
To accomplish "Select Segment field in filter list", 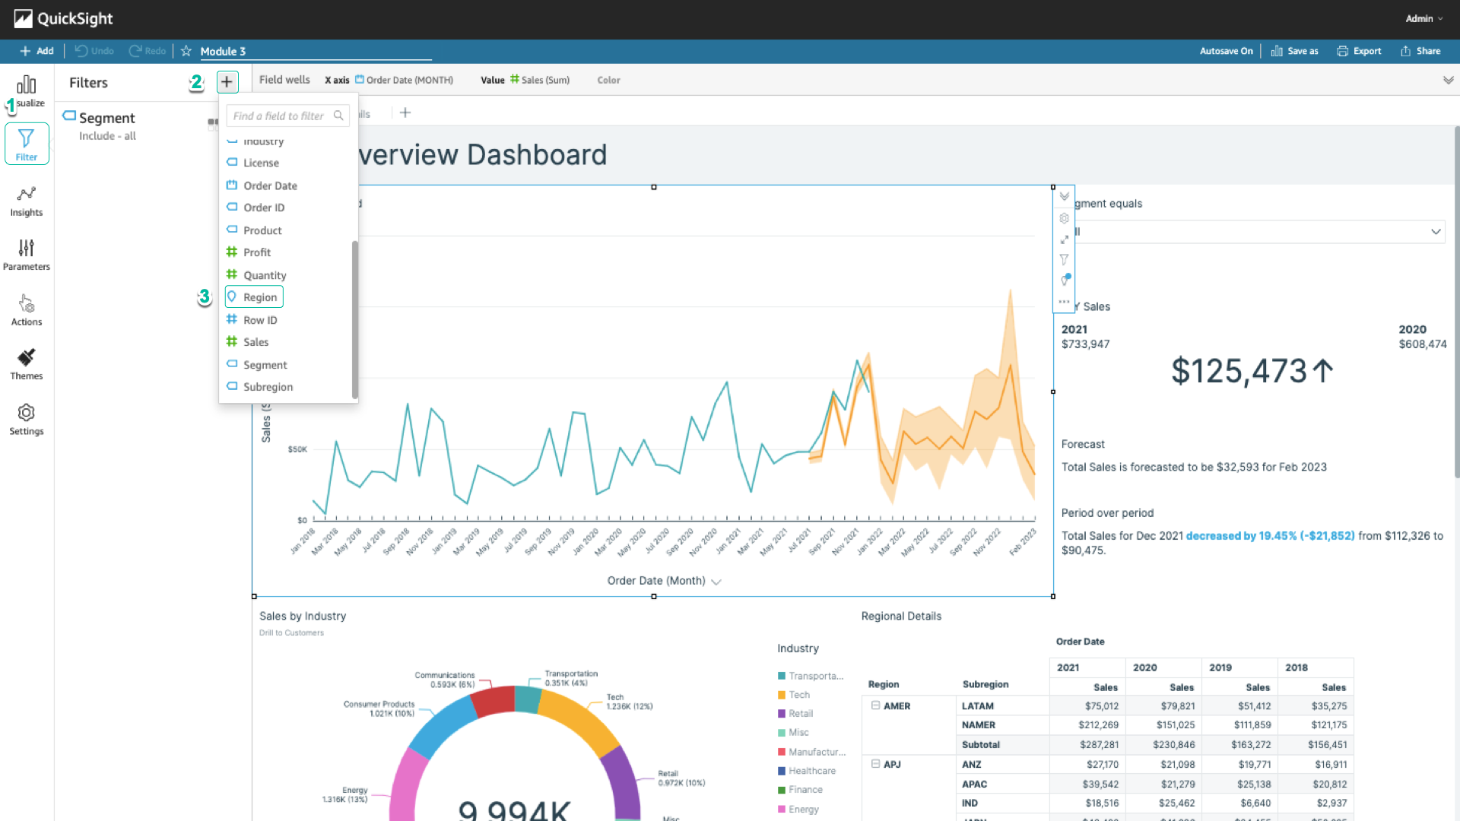I will click(265, 365).
